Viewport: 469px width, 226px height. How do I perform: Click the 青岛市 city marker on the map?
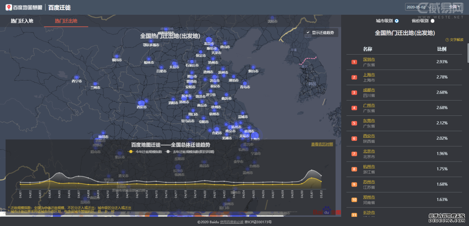(x=245, y=84)
